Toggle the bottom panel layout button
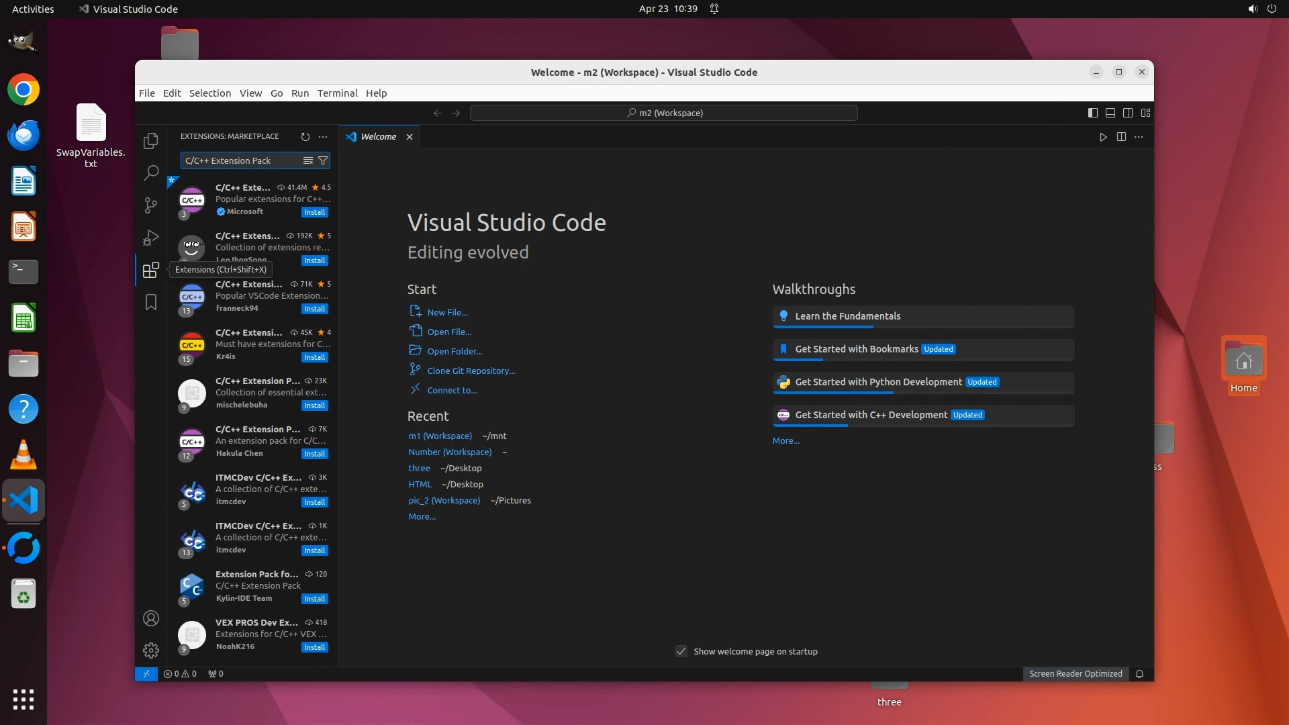 click(x=1110, y=113)
